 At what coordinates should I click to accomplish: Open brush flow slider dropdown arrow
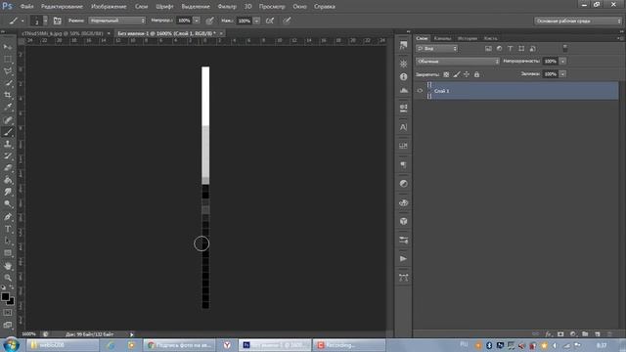pyautogui.click(x=256, y=21)
